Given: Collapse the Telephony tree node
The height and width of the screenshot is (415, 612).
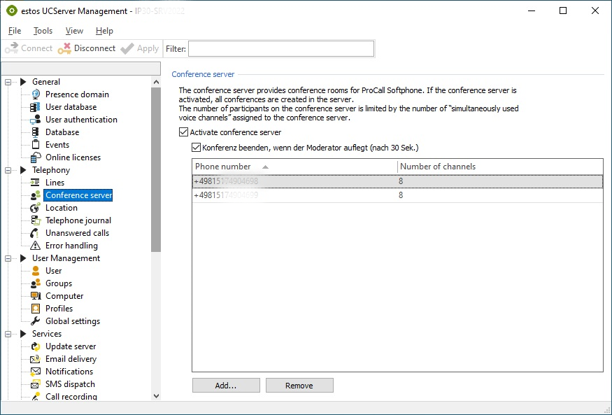Looking at the screenshot, I should coord(8,170).
